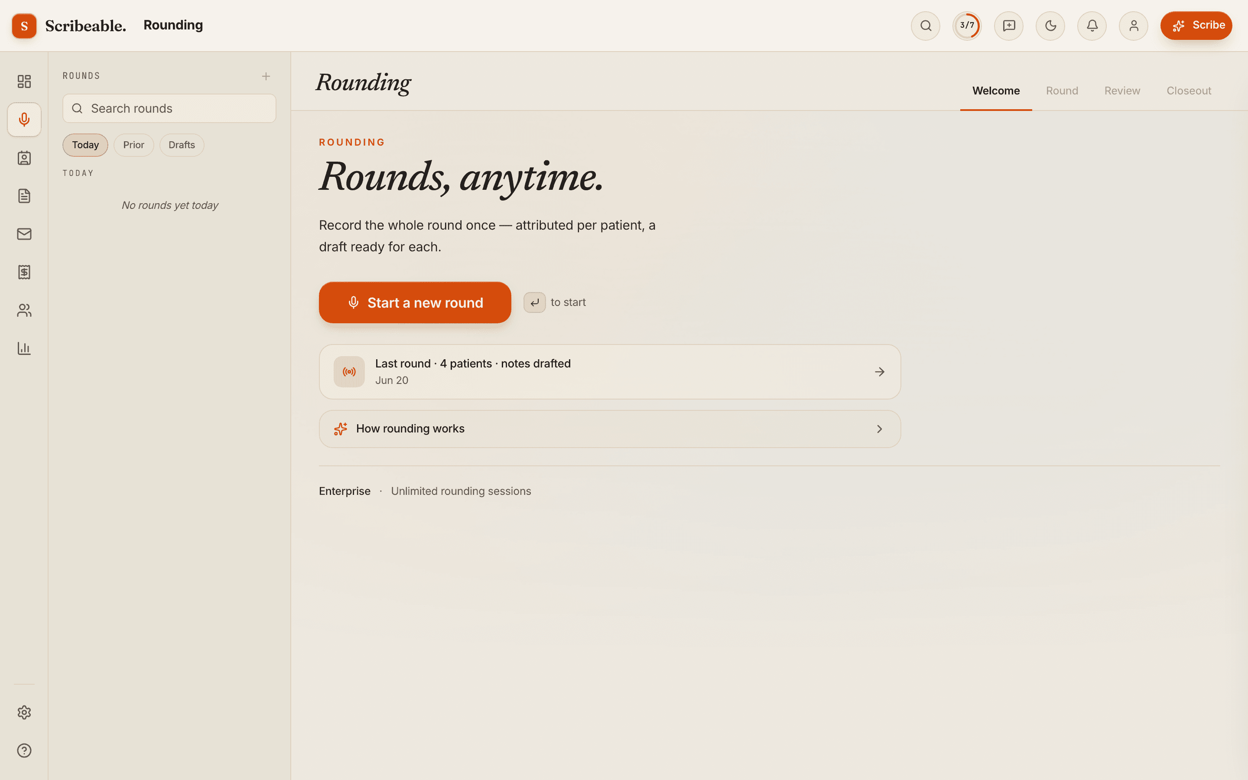Expand How rounding works chevron
This screenshot has width=1248, height=780.
(880, 429)
